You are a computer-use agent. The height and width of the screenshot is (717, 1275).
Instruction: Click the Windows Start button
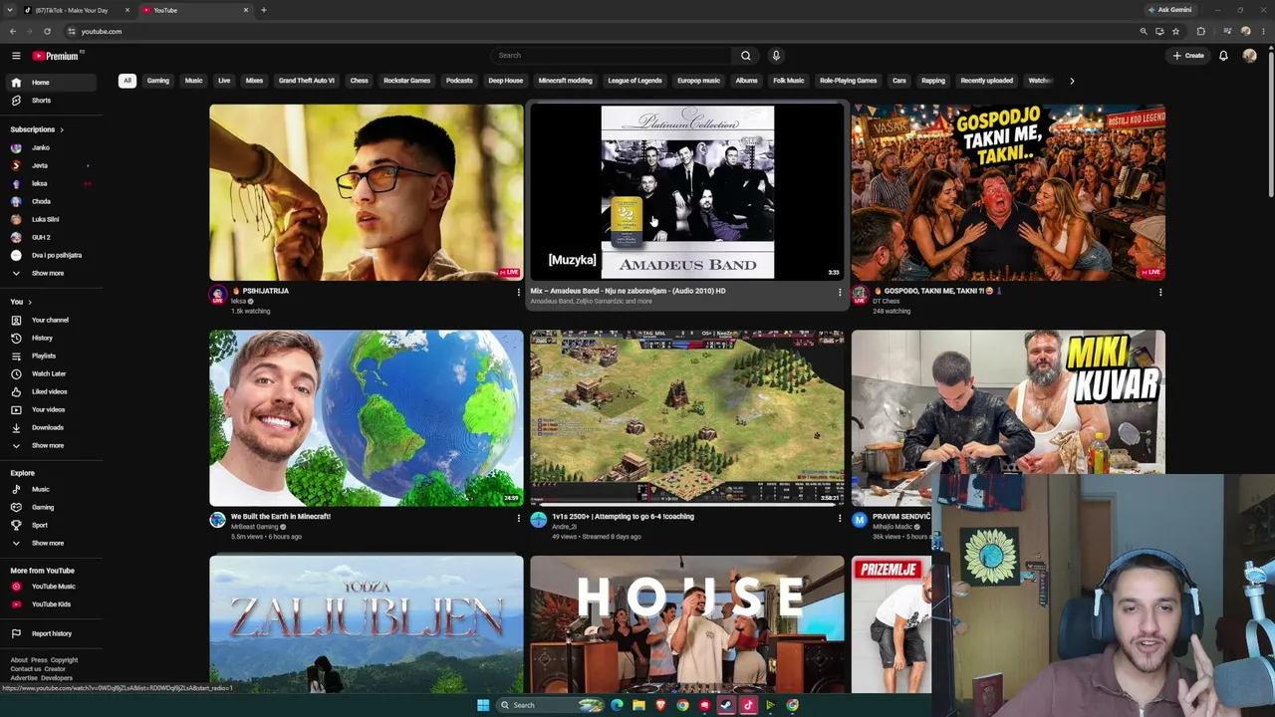483,705
